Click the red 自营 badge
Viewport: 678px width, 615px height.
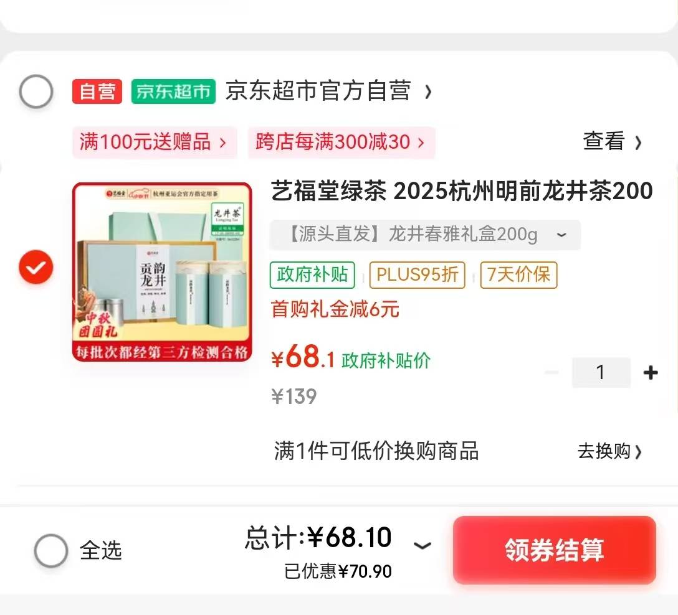[97, 92]
